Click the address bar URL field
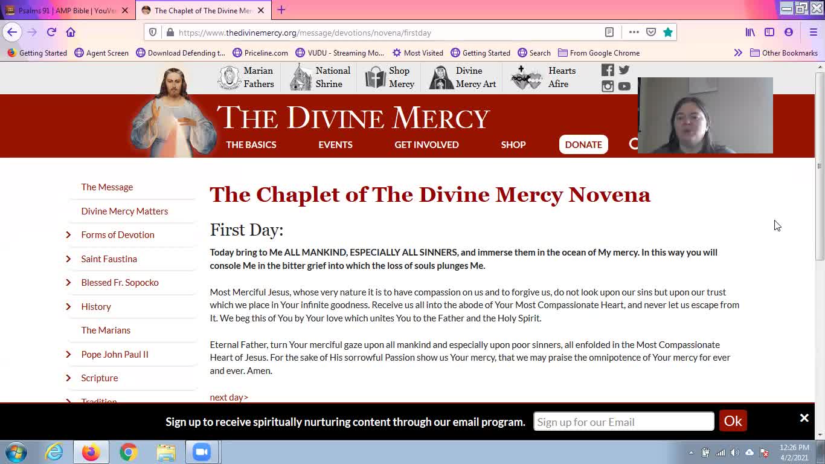The height and width of the screenshot is (464, 825). [x=387, y=33]
